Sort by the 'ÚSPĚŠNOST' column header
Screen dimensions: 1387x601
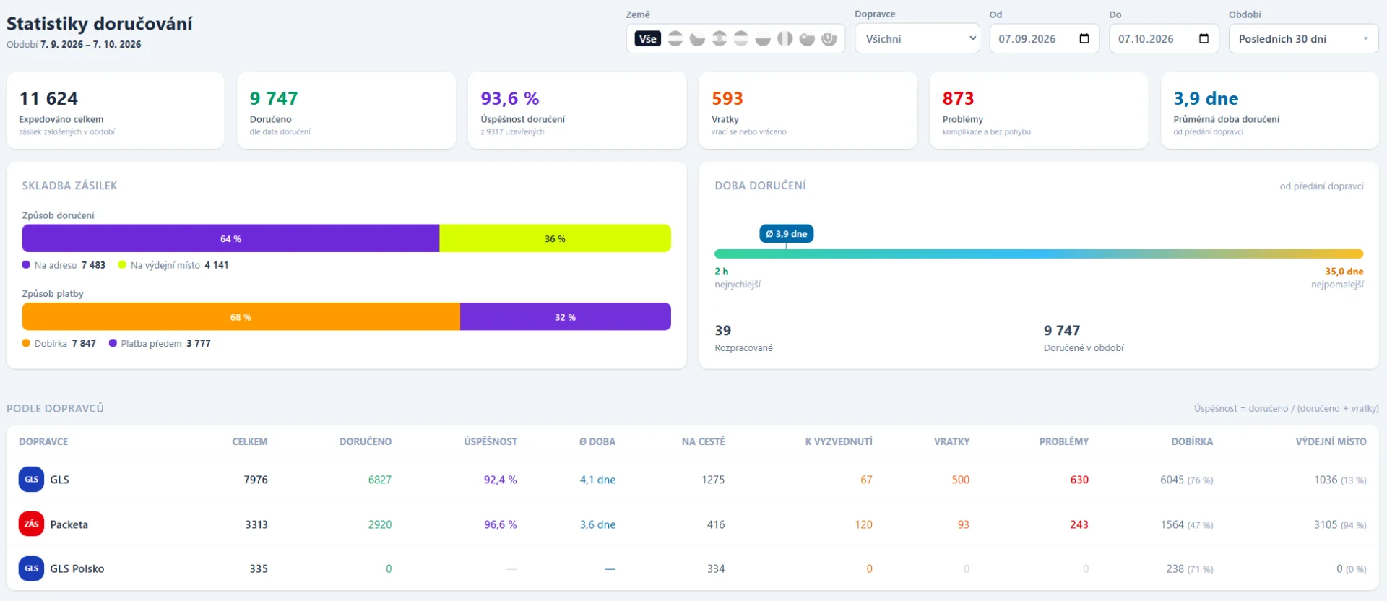point(491,441)
